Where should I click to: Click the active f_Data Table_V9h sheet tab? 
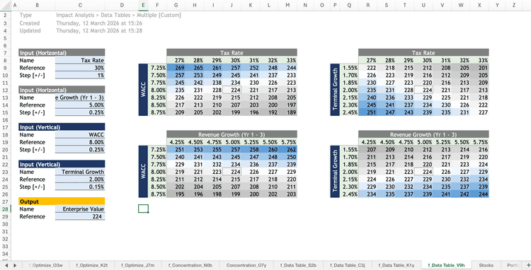(446, 265)
